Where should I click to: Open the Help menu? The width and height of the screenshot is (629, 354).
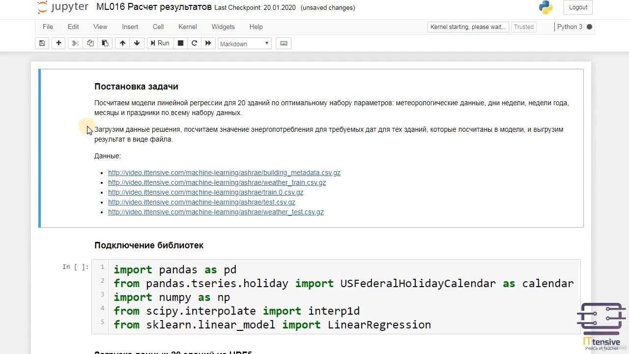[256, 27]
